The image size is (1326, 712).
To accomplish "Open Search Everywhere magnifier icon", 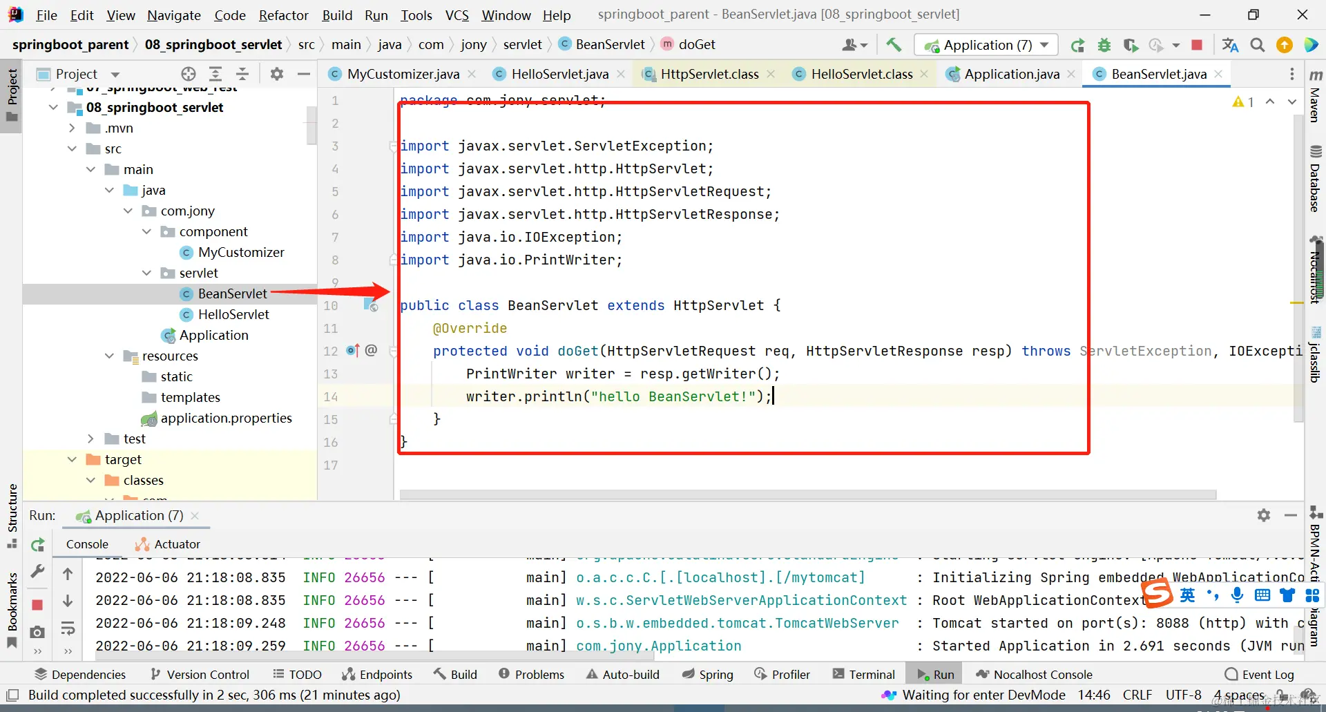I will click(x=1258, y=45).
